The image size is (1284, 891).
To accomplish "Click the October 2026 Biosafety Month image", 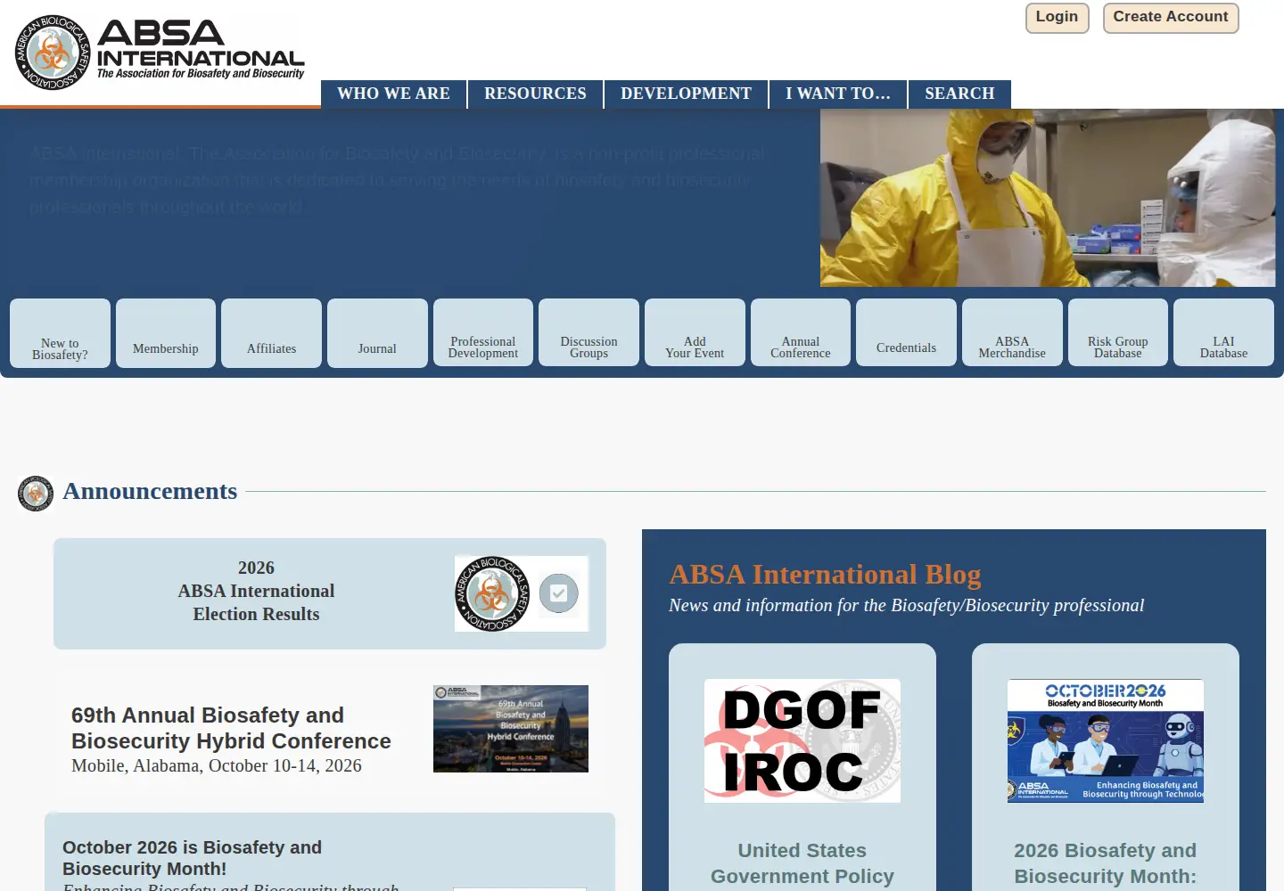I will coord(1106,740).
